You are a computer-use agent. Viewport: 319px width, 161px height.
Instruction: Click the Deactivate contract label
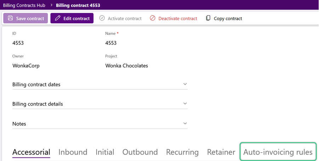(178, 18)
